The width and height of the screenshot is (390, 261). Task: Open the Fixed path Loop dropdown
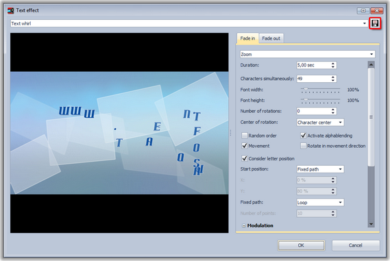(x=320, y=202)
